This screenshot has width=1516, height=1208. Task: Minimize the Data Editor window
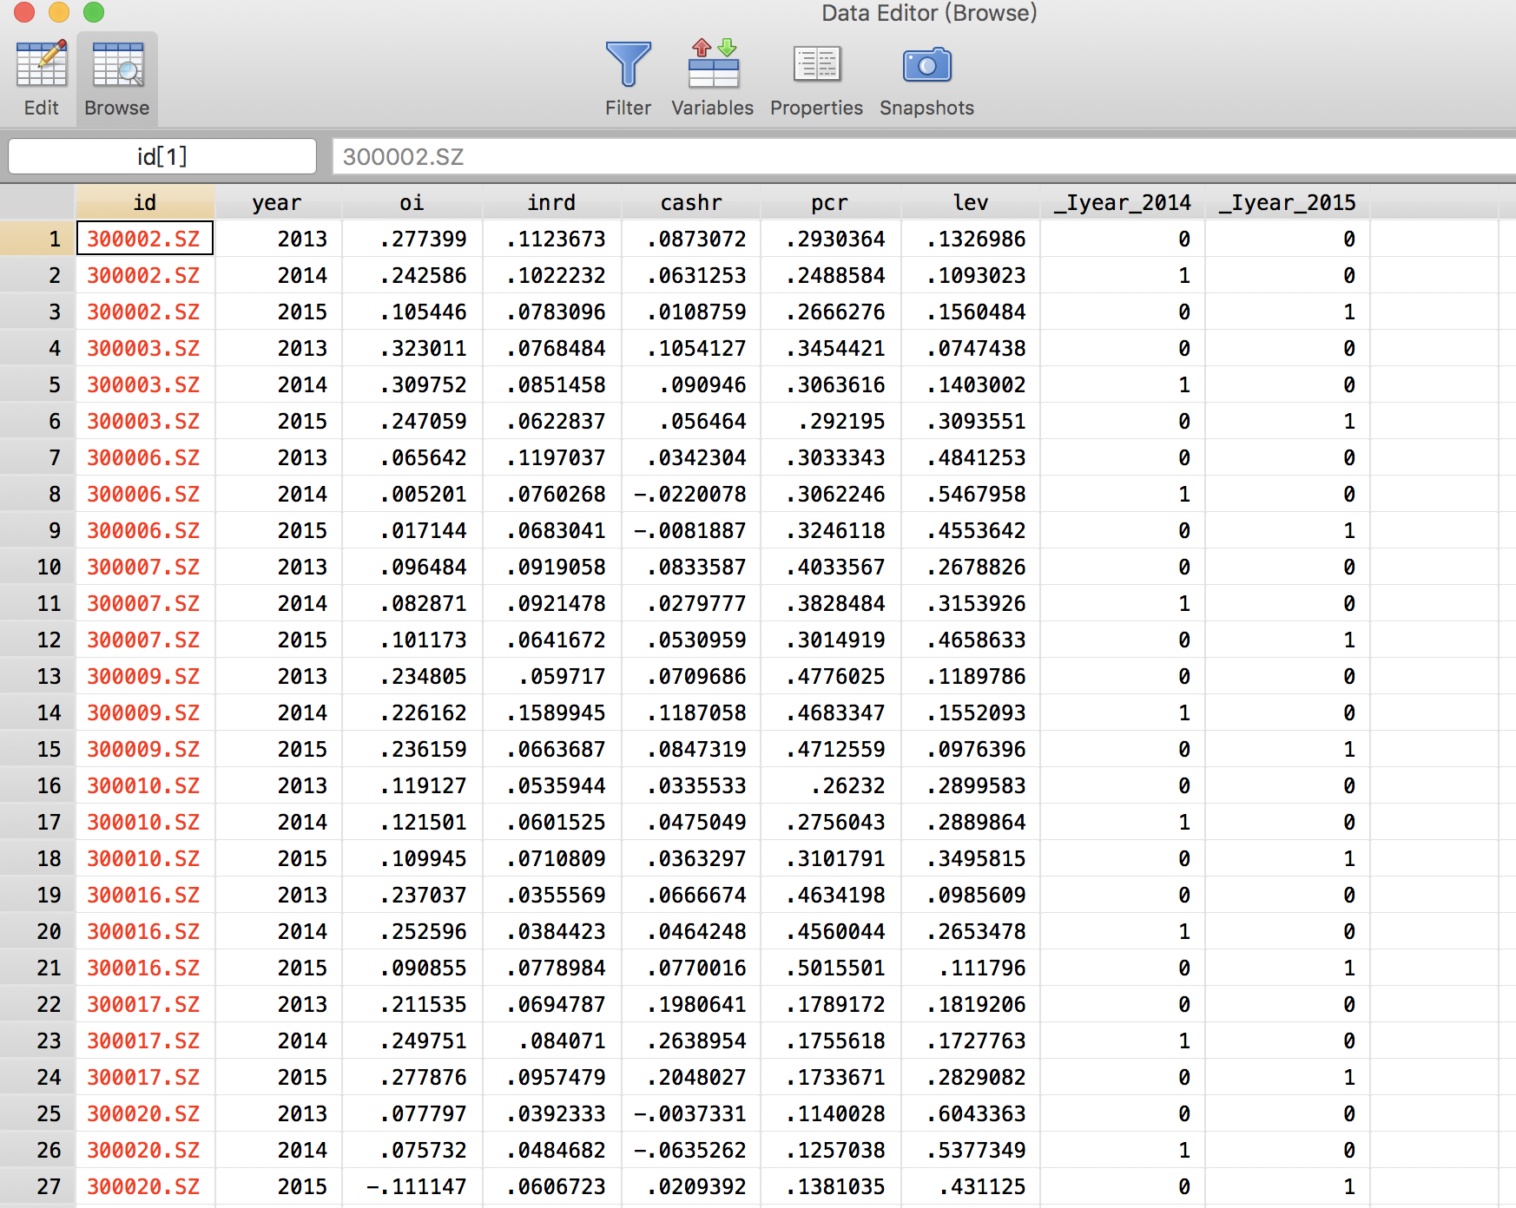click(59, 12)
